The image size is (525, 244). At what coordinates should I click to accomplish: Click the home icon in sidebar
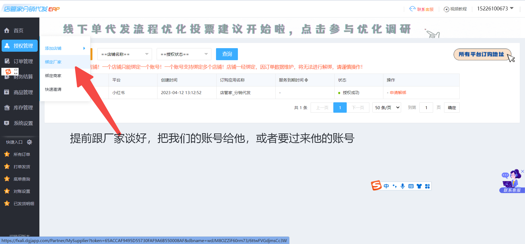point(7,30)
